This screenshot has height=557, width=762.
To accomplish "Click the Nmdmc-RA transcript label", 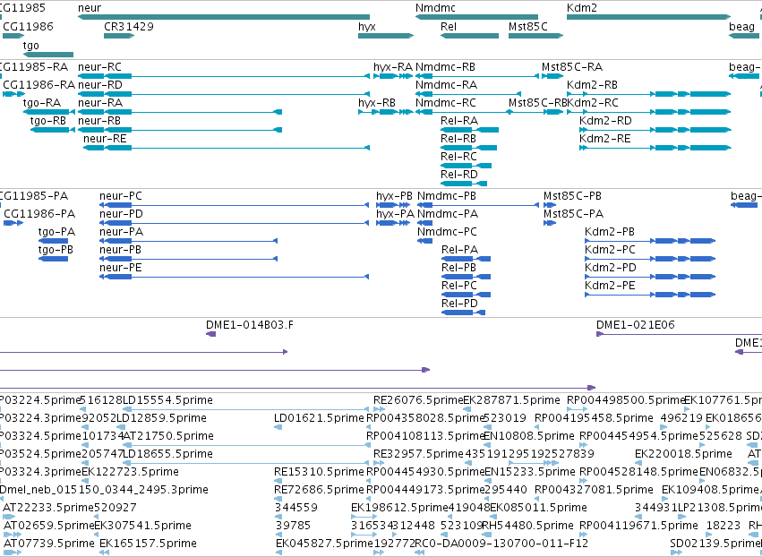I will click(446, 84).
